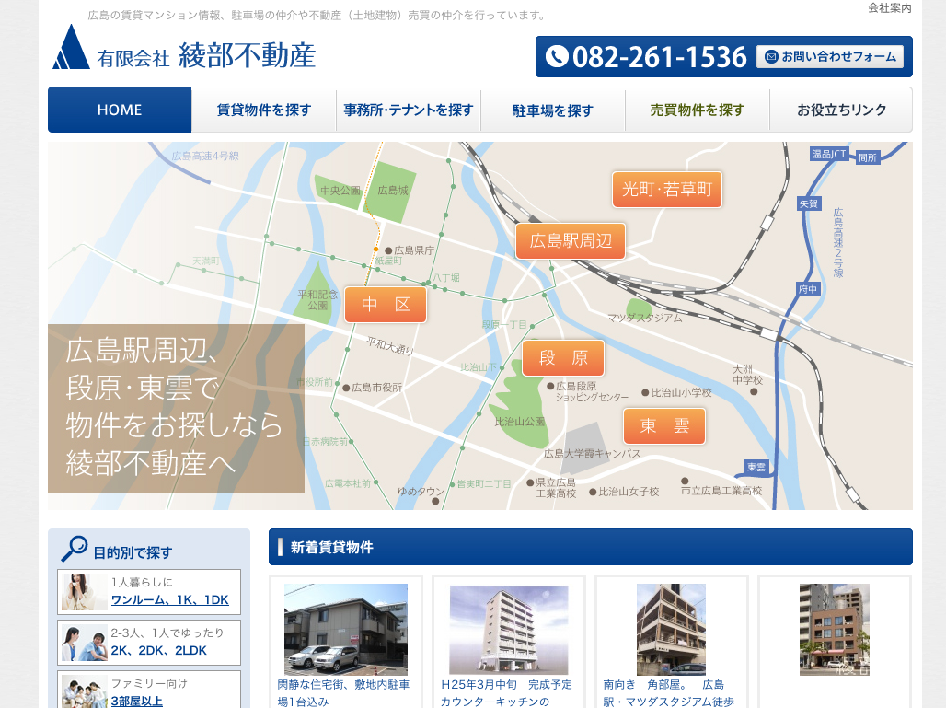Select the HOME navigation tab

coord(120,110)
